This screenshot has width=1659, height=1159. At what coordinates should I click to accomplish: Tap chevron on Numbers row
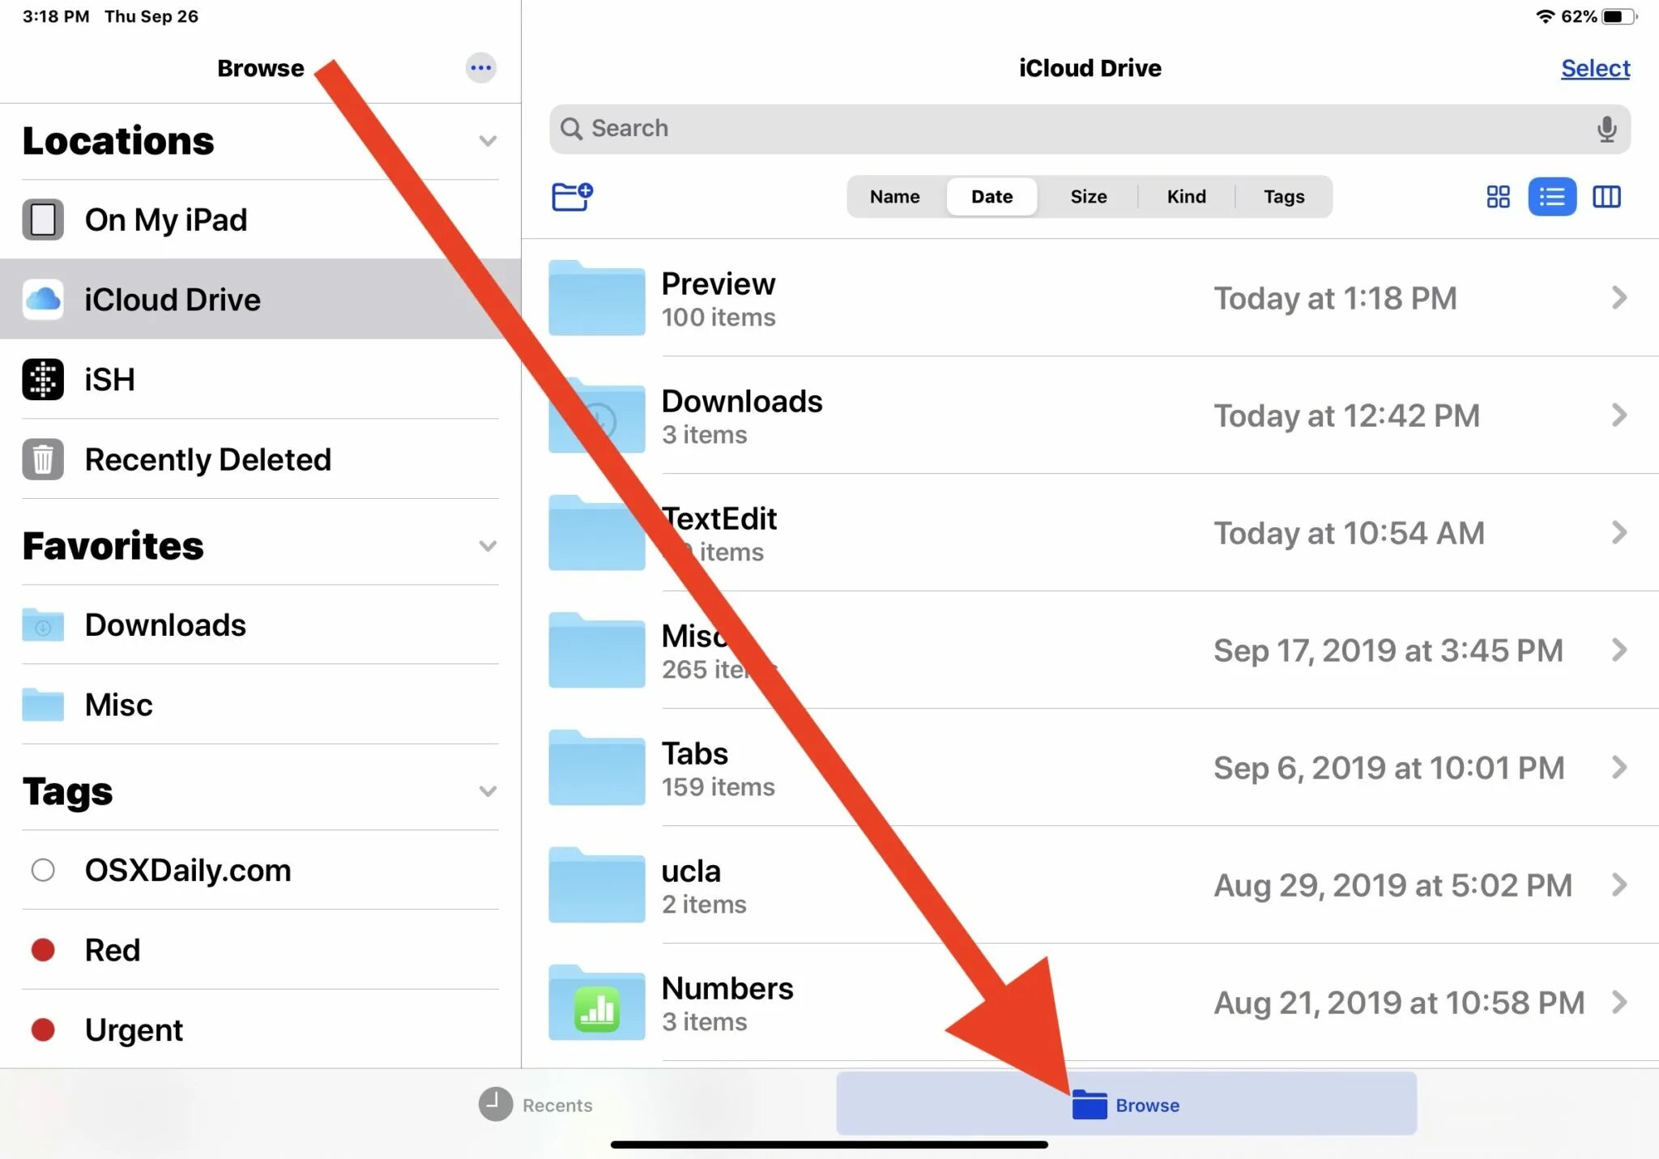[1618, 1003]
